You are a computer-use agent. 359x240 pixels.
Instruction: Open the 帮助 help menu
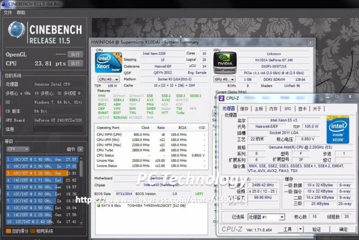(x=20, y=12)
